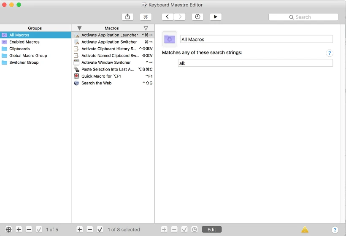Click the Activate Application Switcher macro icon

point(76,42)
